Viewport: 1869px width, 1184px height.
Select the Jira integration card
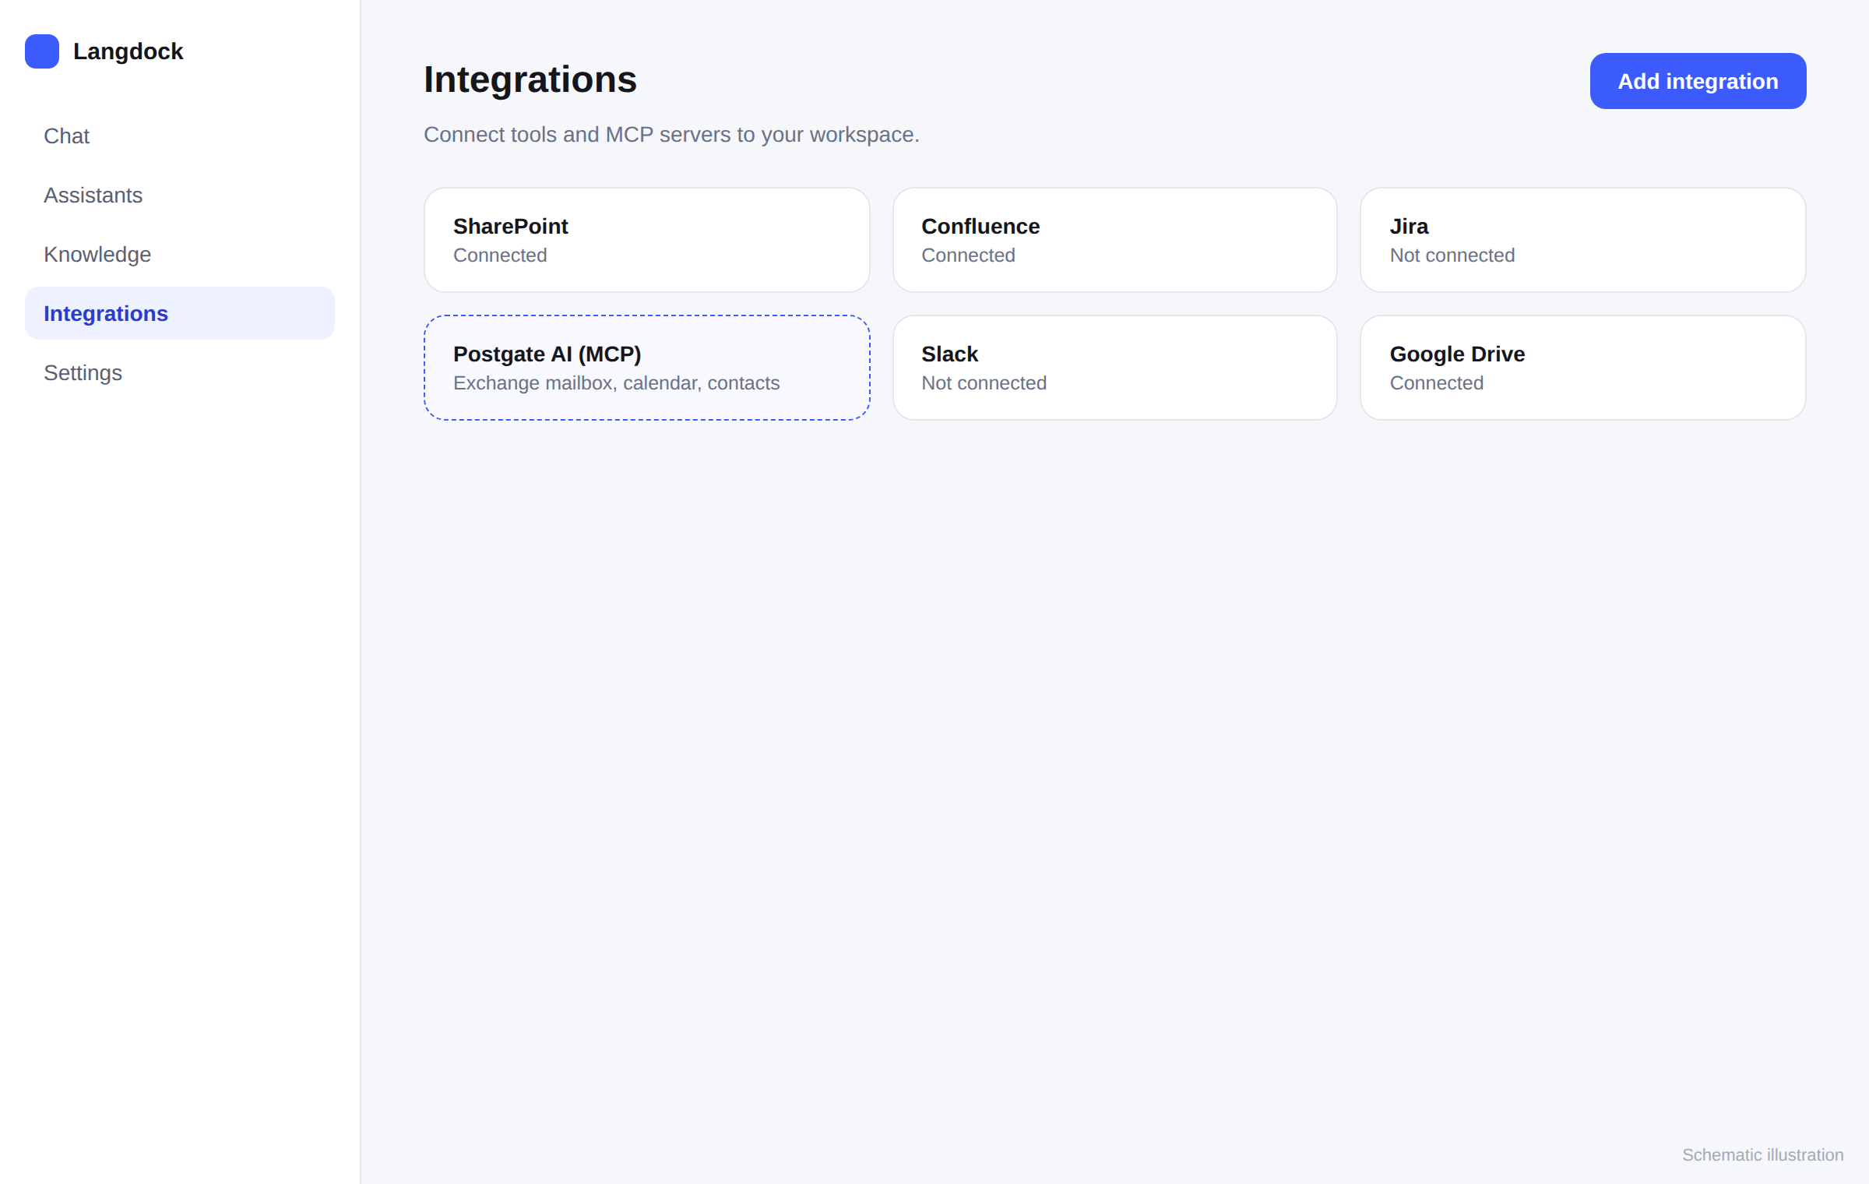[x=1583, y=240]
